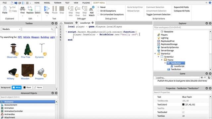Collapse the StarterGui tree node
Screen dimensions: 212x119
click(x=155, y=54)
